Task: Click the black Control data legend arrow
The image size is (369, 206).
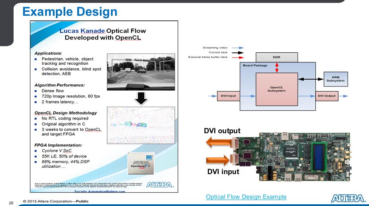Action: [238, 53]
